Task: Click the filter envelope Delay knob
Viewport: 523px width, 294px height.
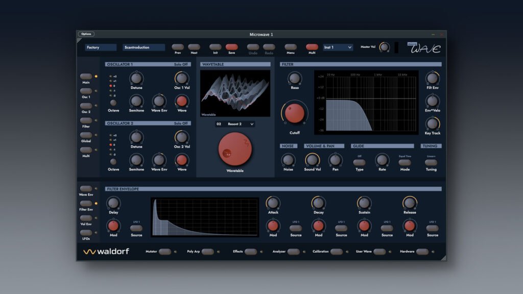Action: click(x=113, y=203)
